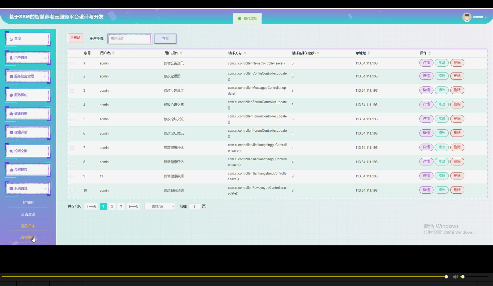This screenshot has height=286, width=493.
Task: Check the checkbox for row 9
Action: [72, 176]
